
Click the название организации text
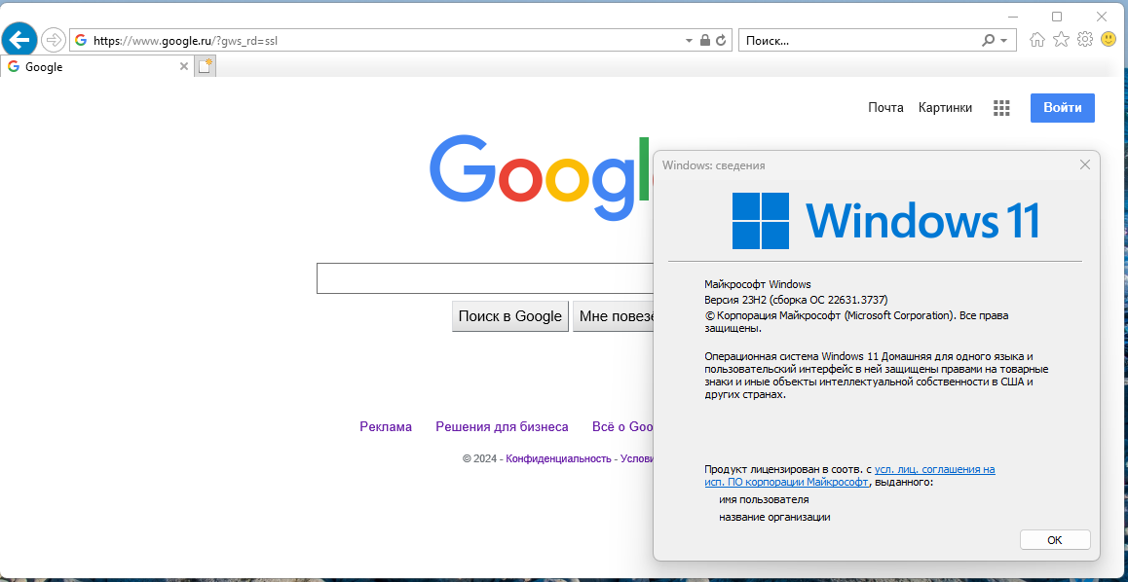click(x=774, y=517)
